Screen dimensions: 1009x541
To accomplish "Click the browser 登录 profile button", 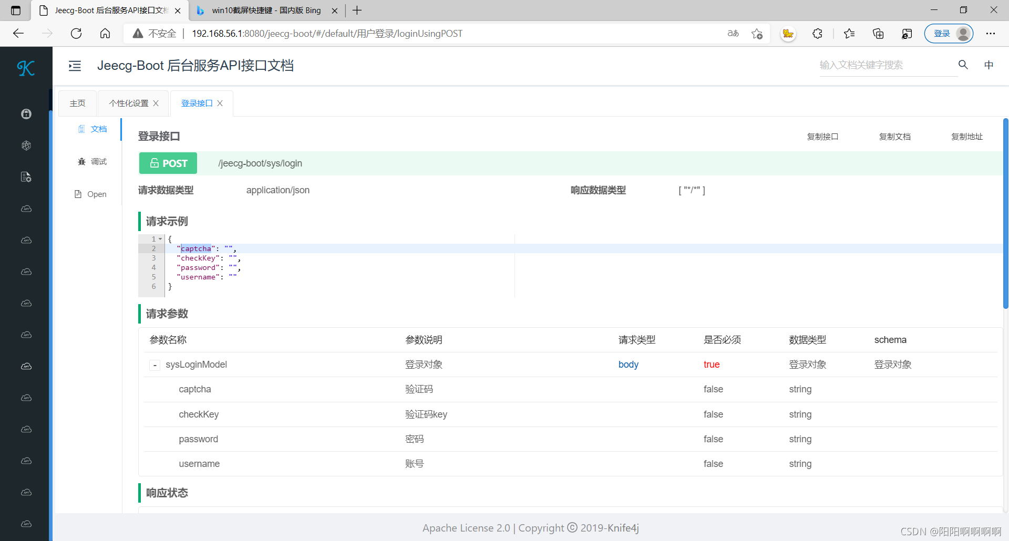I will [949, 34].
